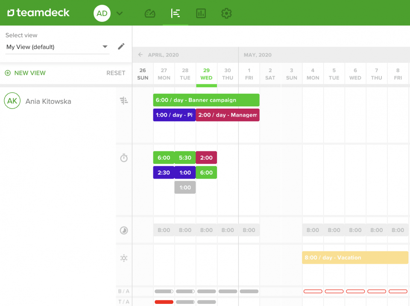Screen dimensions: 410x306
Task: Select 27 MON date header
Action: tap(164, 74)
